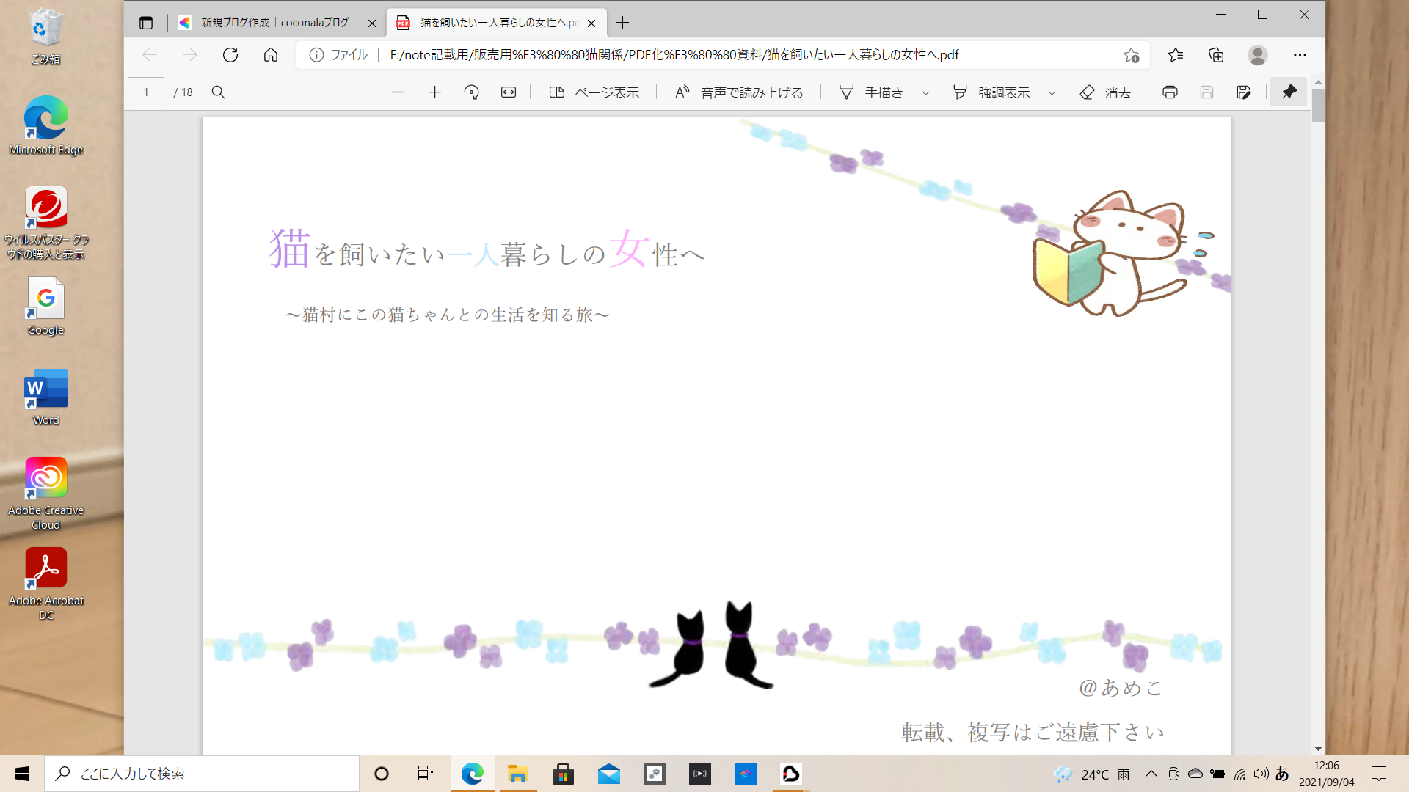The width and height of the screenshot is (1409, 792).
Task: Click the page number input field
Action: pos(146,92)
